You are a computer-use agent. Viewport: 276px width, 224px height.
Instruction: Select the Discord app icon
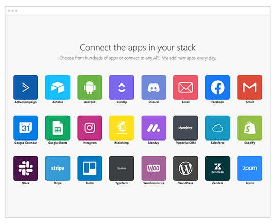click(154, 88)
